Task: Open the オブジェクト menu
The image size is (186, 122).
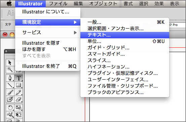Action: point(103,4)
